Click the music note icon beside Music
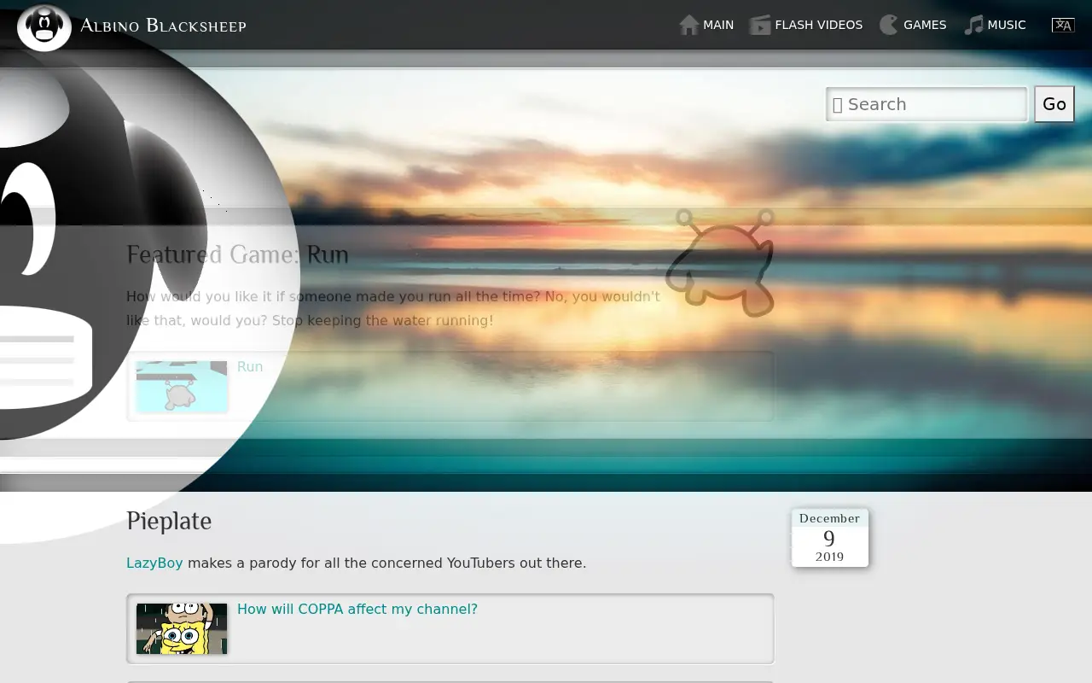The height and width of the screenshot is (683, 1092). 973,25
